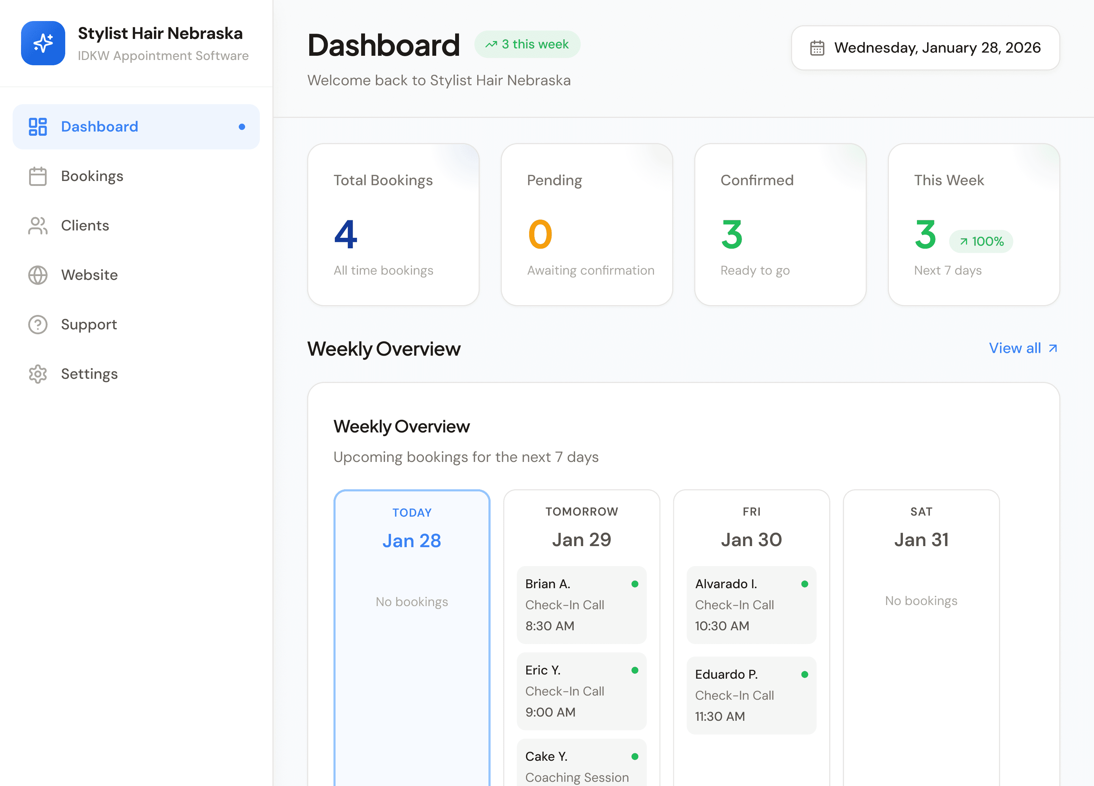Toggle Brian A.'s green status dot
1094x786 pixels.
(635, 584)
